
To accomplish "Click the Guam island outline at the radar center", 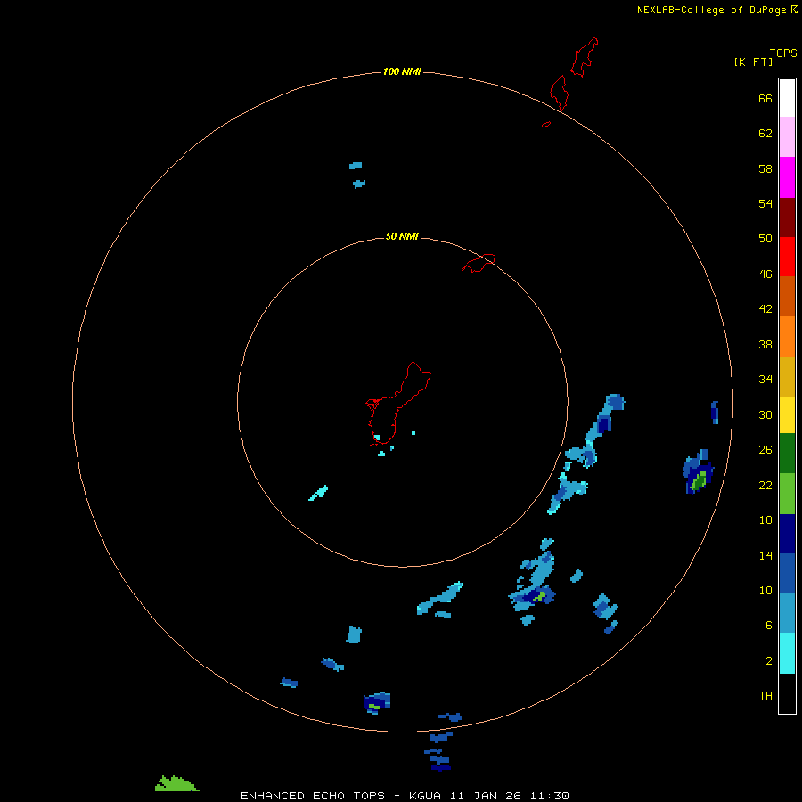I will (398, 404).
